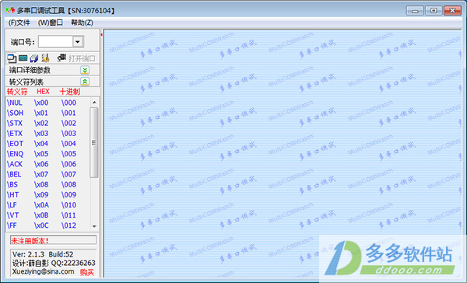Viewport: 467px width, 283px height.
Task: Click the \x0C hex value
Action: coord(42,225)
